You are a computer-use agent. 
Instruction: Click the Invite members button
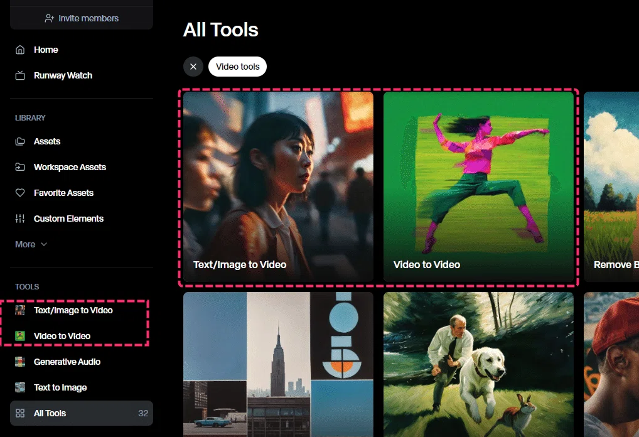click(82, 18)
